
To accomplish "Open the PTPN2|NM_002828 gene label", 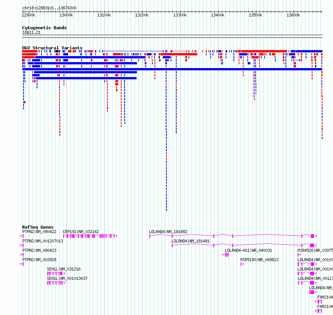I will [x=39, y=260].
